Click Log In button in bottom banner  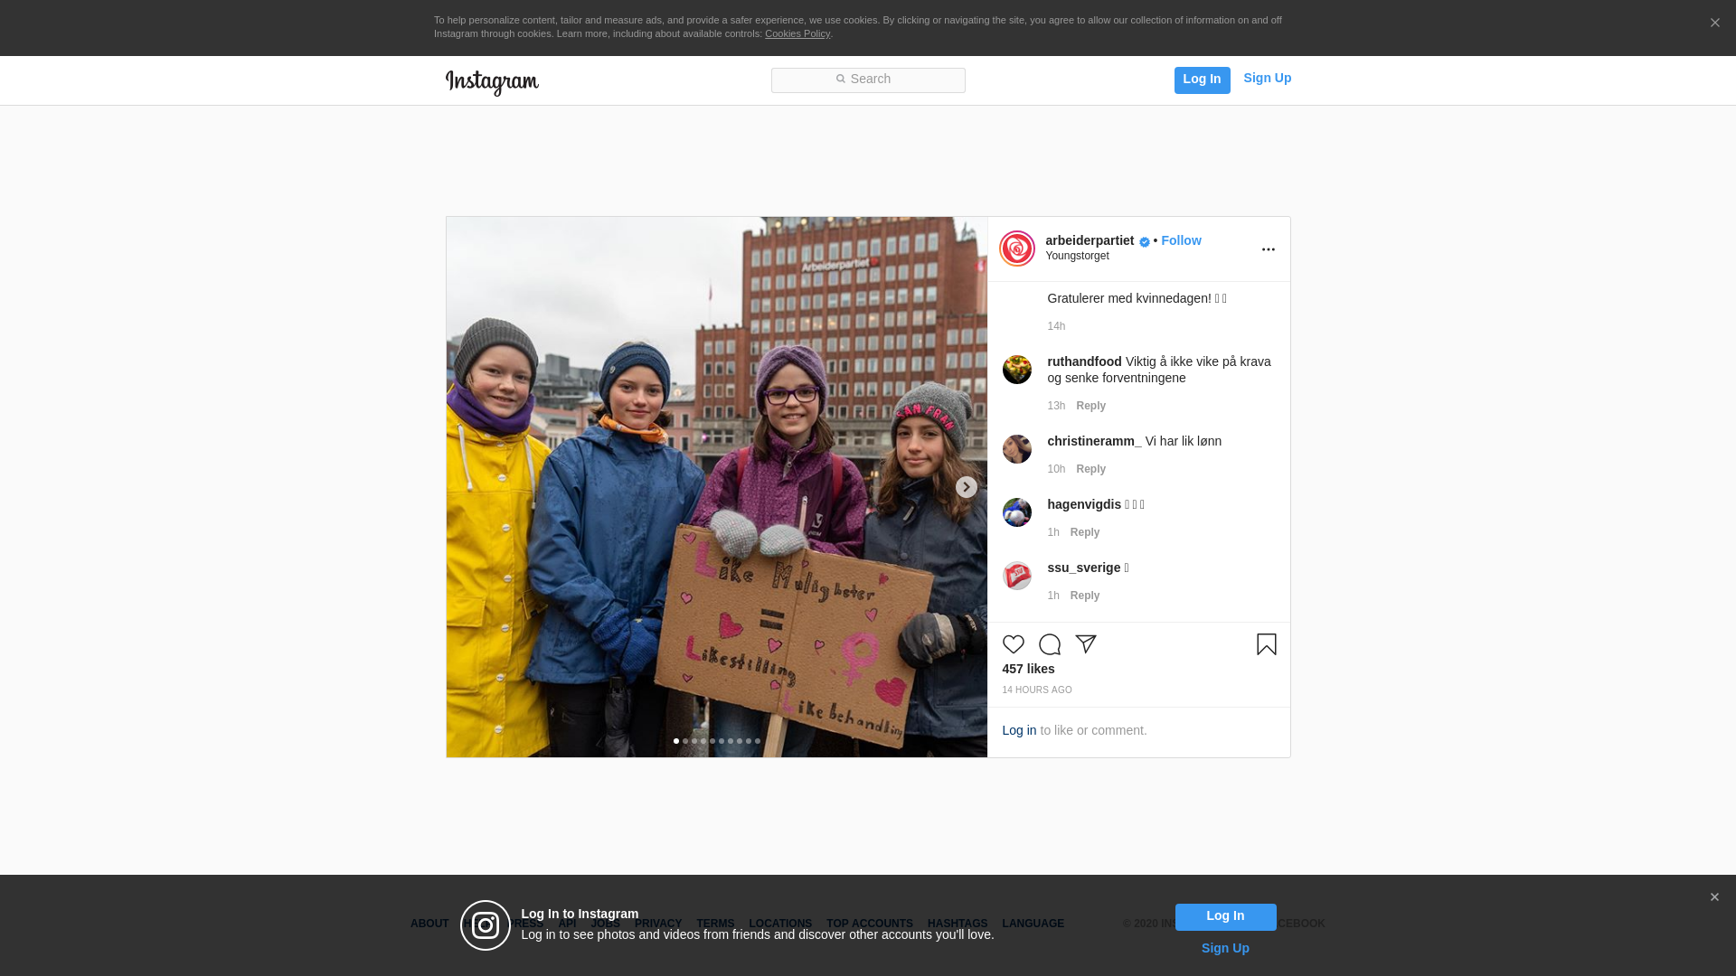coord(1226,917)
